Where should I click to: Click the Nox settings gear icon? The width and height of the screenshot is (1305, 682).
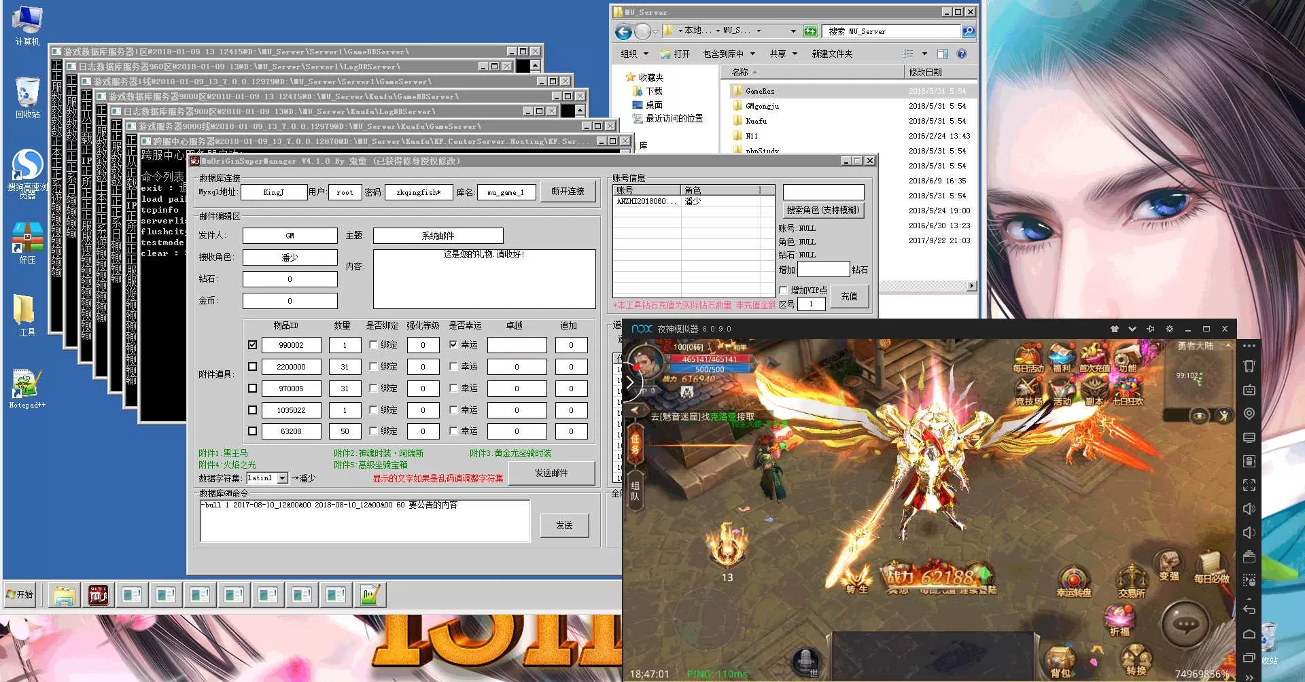click(1169, 329)
